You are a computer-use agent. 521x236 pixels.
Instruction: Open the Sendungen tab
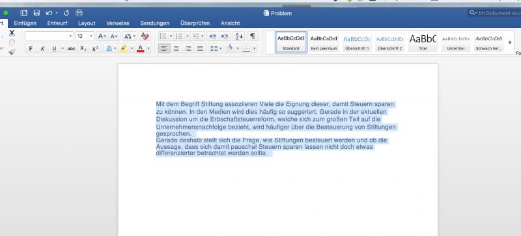point(155,23)
